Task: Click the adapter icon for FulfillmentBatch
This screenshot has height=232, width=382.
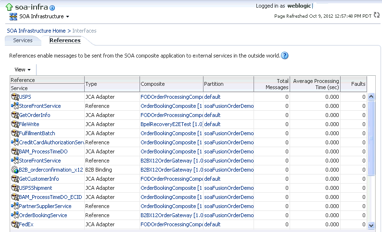Action: [x=15, y=133]
